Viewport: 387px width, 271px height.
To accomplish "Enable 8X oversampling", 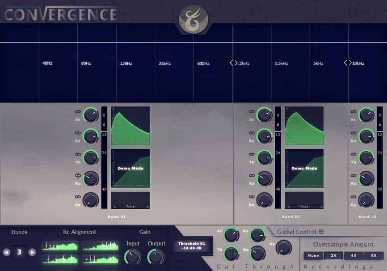I will point(373,256).
